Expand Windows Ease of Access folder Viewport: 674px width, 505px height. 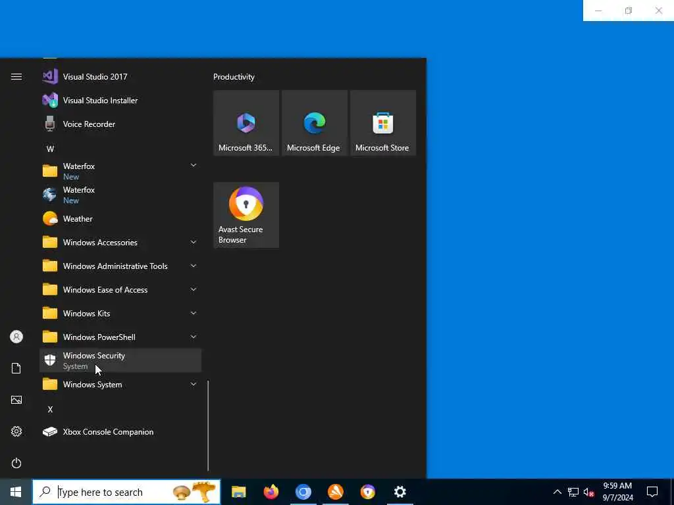tap(120, 289)
